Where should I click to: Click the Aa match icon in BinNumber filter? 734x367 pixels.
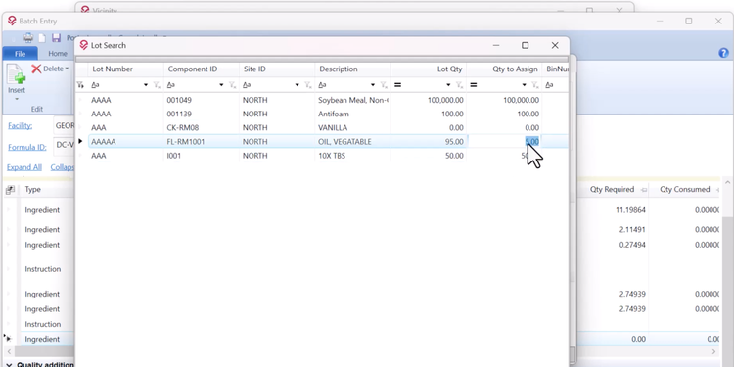pos(549,85)
